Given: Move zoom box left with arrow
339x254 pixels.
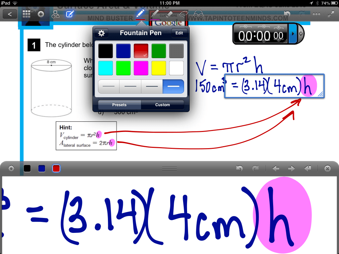Looking at the screenshot, I should (x=276, y=168).
